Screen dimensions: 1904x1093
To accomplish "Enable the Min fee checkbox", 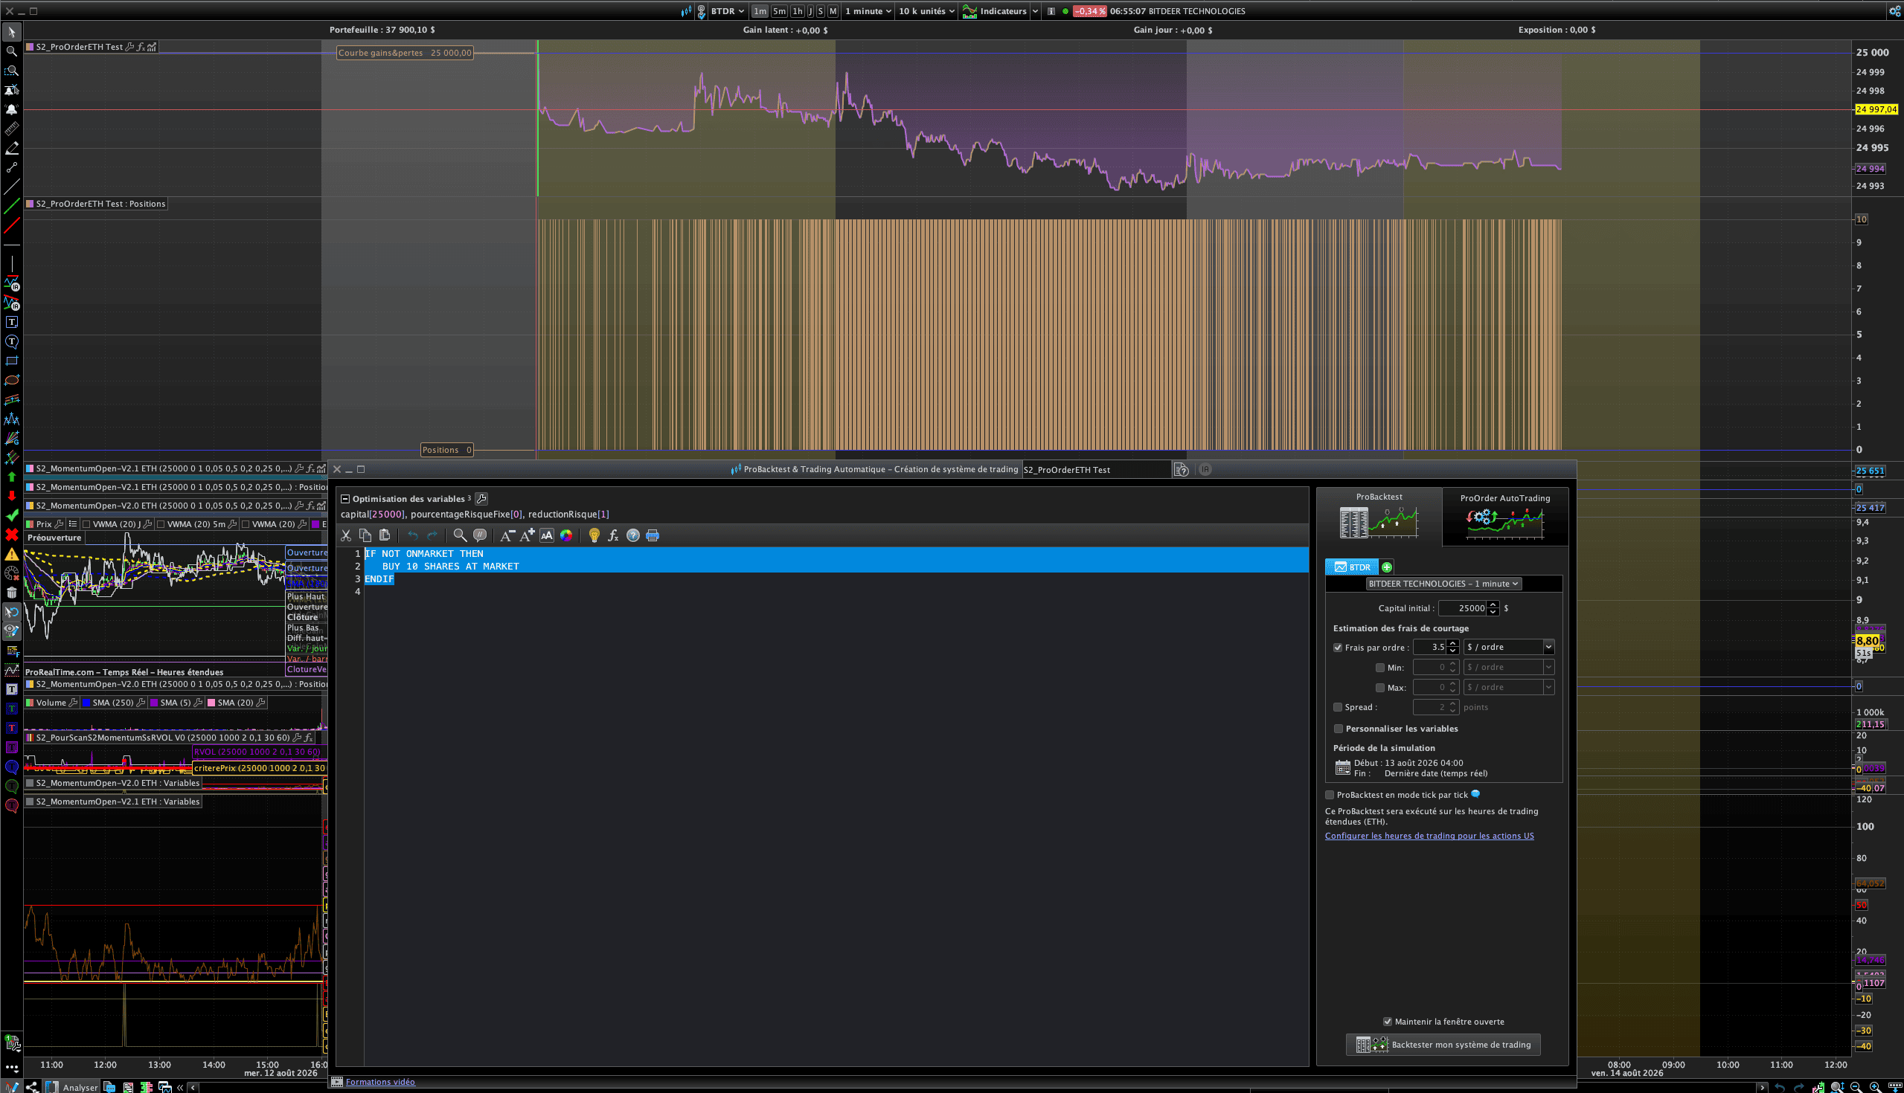I will coord(1379,668).
